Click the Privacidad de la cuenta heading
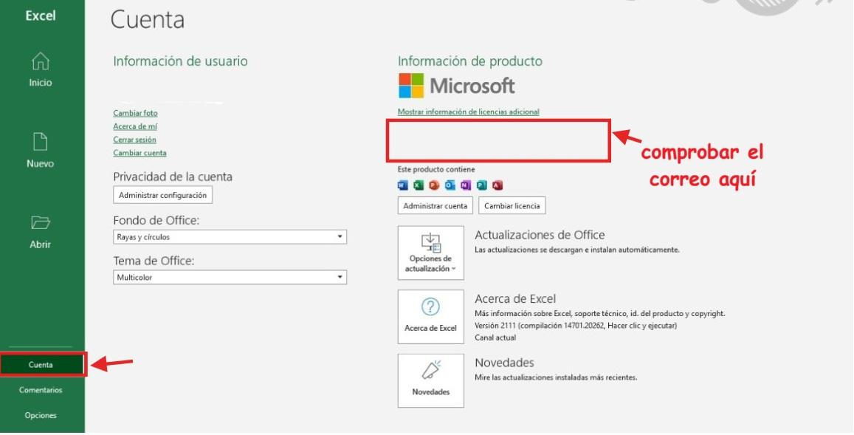The height and width of the screenshot is (435, 854). tap(173, 177)
